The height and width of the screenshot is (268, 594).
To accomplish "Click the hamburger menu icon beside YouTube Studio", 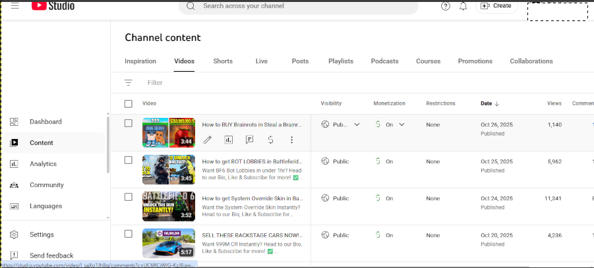I will (15, 6).
